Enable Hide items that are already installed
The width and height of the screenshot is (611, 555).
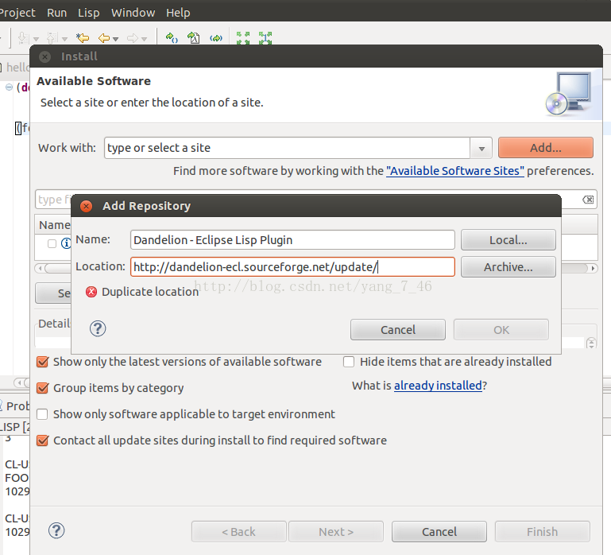(349, 362)
